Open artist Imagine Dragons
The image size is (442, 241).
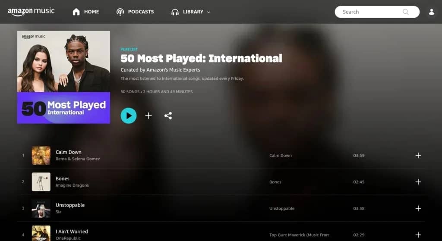72,185
